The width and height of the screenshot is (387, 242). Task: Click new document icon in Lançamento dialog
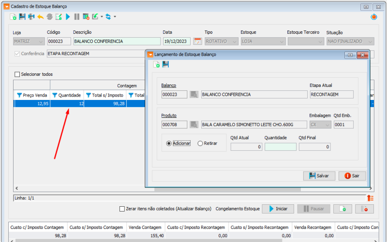(156, 65)
